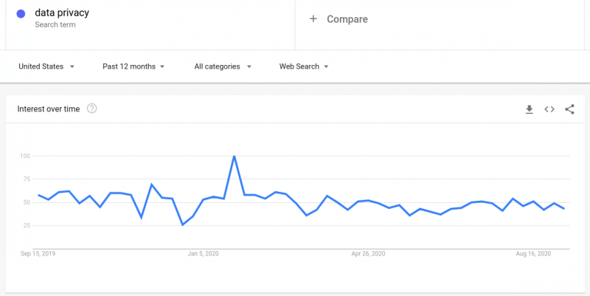The image size is (590, 296).
Task: Click the Search term subtitle text
Action: (x=55, y=25)
